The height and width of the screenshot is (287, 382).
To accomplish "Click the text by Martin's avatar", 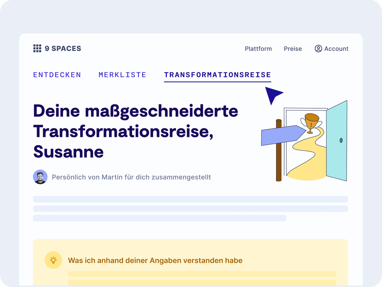I will (131, 177).
